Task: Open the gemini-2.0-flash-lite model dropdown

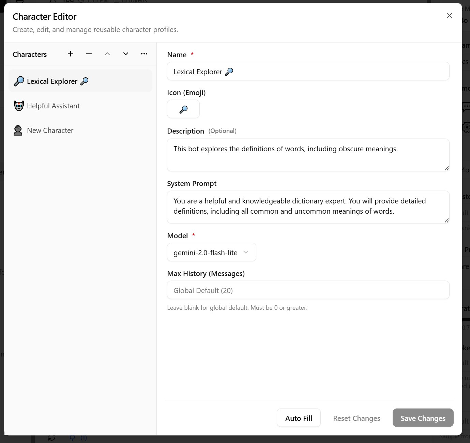Action: point(212,252)
